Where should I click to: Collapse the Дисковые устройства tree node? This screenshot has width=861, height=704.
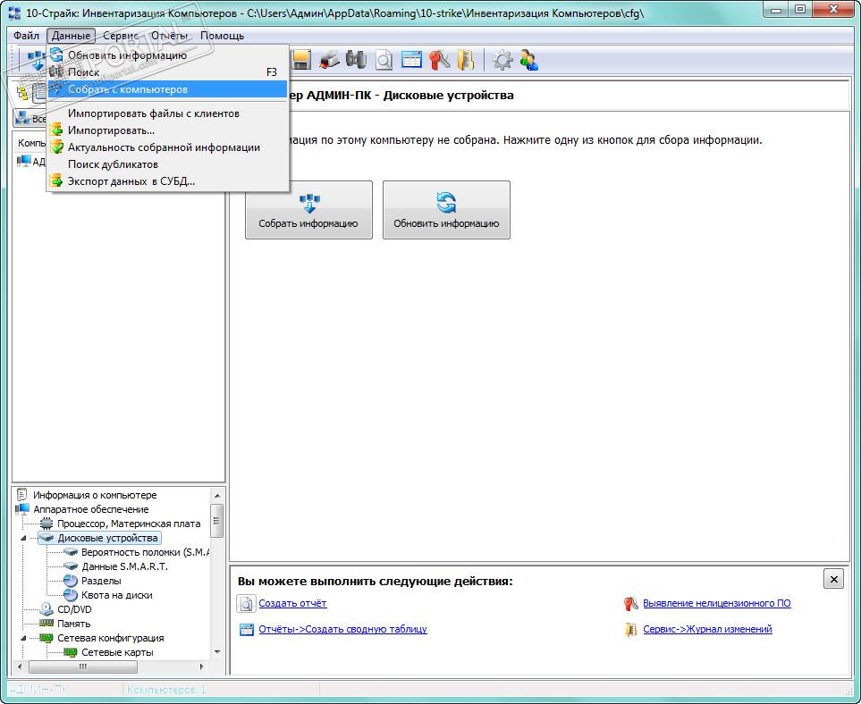click(23, 539)
